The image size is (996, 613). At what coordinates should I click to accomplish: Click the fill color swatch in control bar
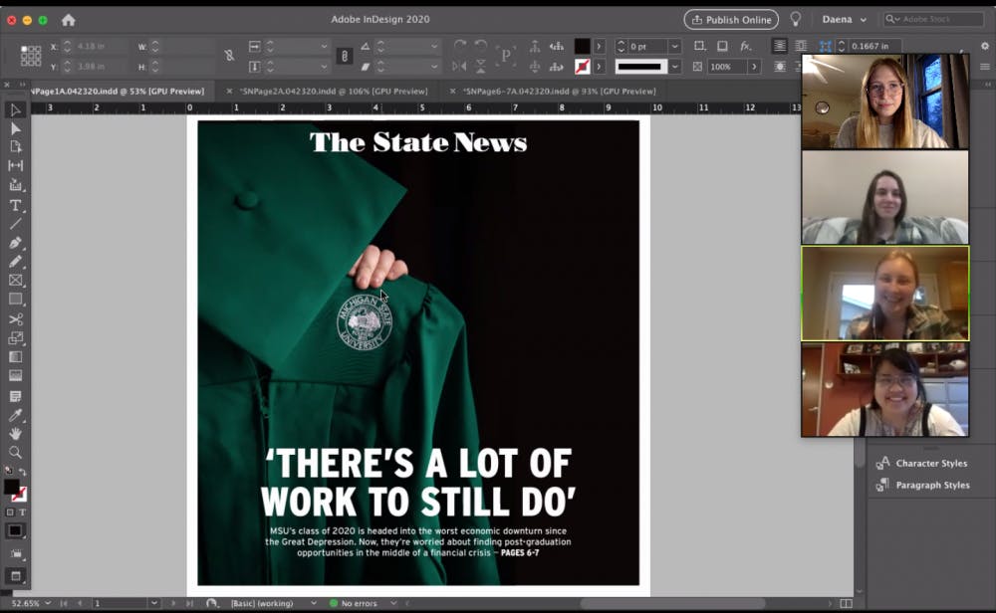(x=582, y=47)
